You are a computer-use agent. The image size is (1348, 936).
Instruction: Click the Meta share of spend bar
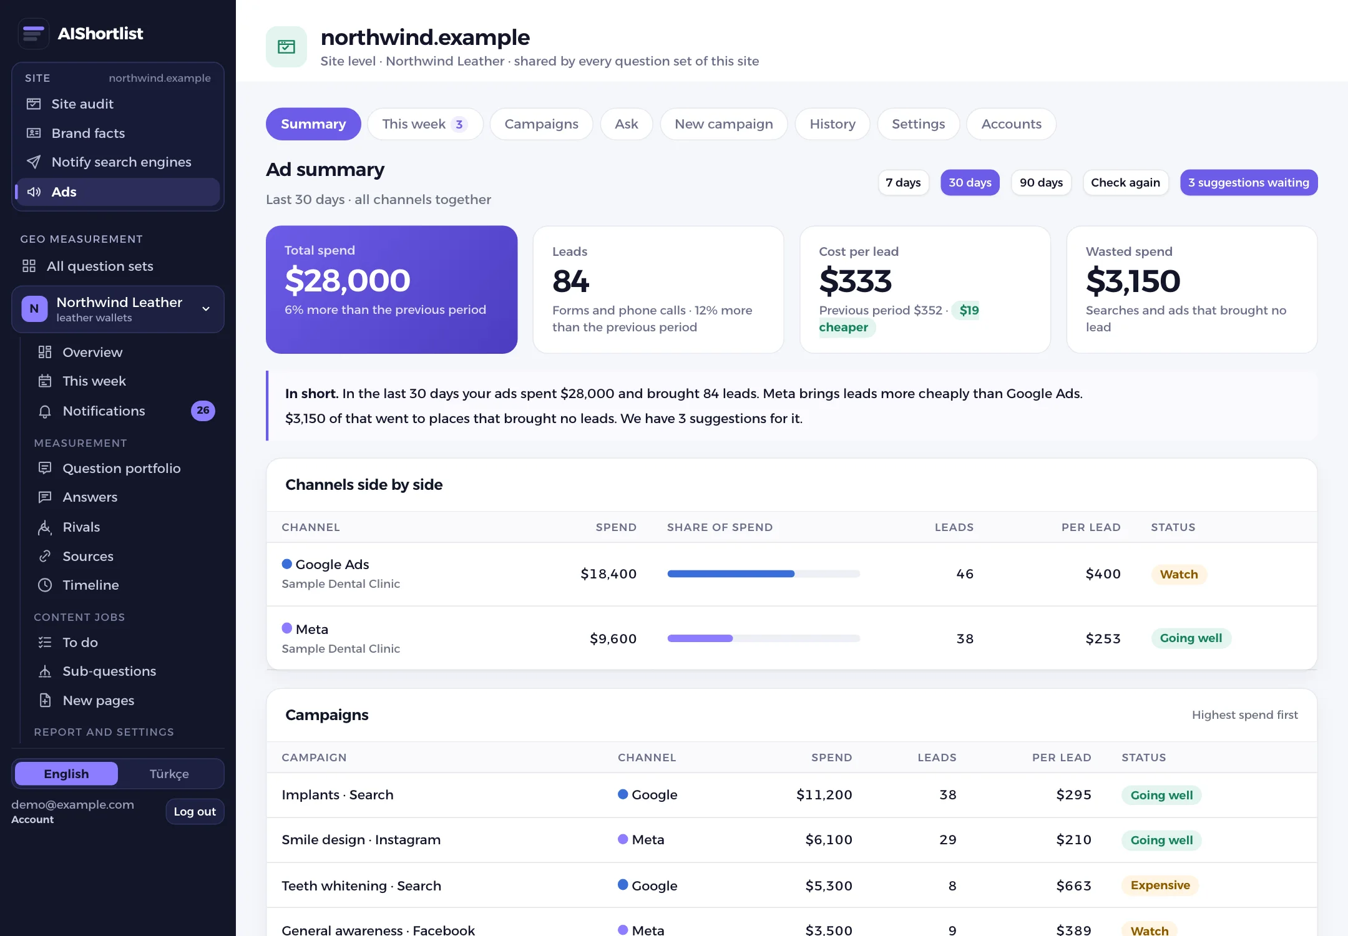[763, 638]
